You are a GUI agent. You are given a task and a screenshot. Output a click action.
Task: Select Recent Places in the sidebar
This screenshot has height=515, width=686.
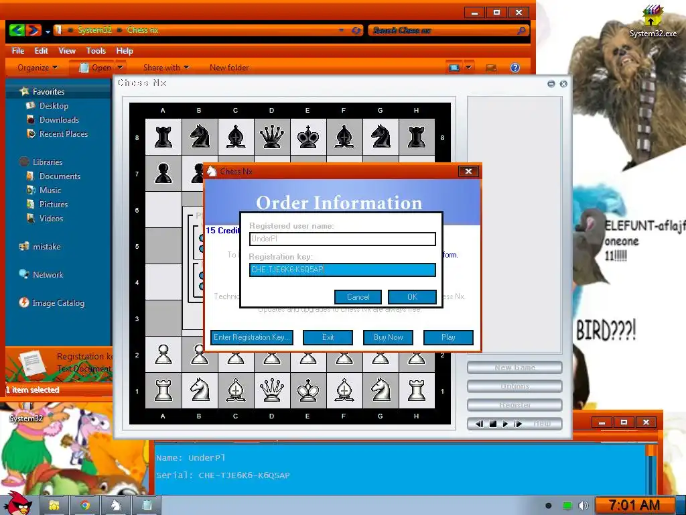coord(64,133)
